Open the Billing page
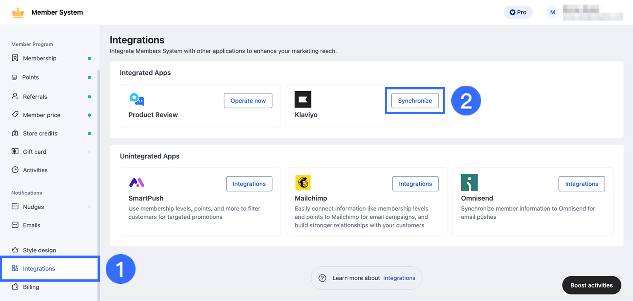The width and height of the screenshot is (633, 301). pos(31,287)
